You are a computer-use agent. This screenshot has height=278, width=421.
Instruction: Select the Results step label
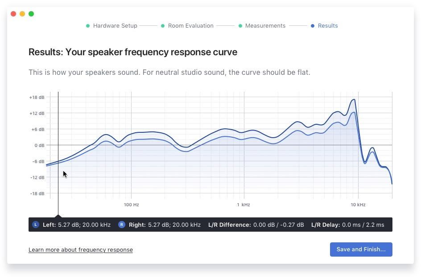point(327,26)
